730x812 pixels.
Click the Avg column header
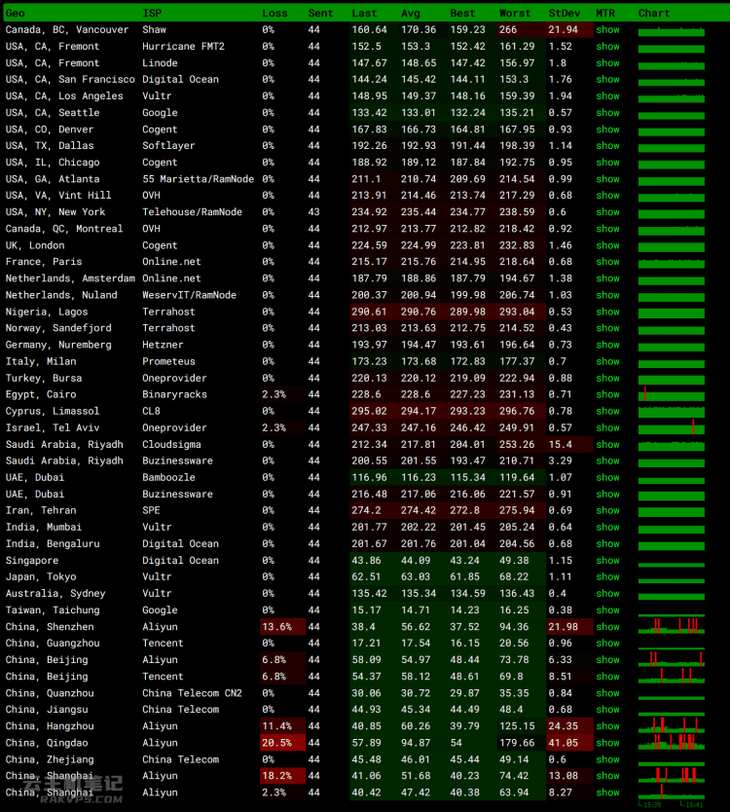point(411,14)
